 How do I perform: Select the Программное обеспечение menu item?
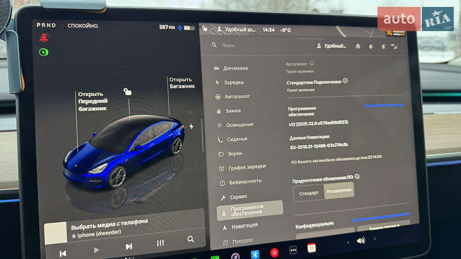tap(250, 210)
